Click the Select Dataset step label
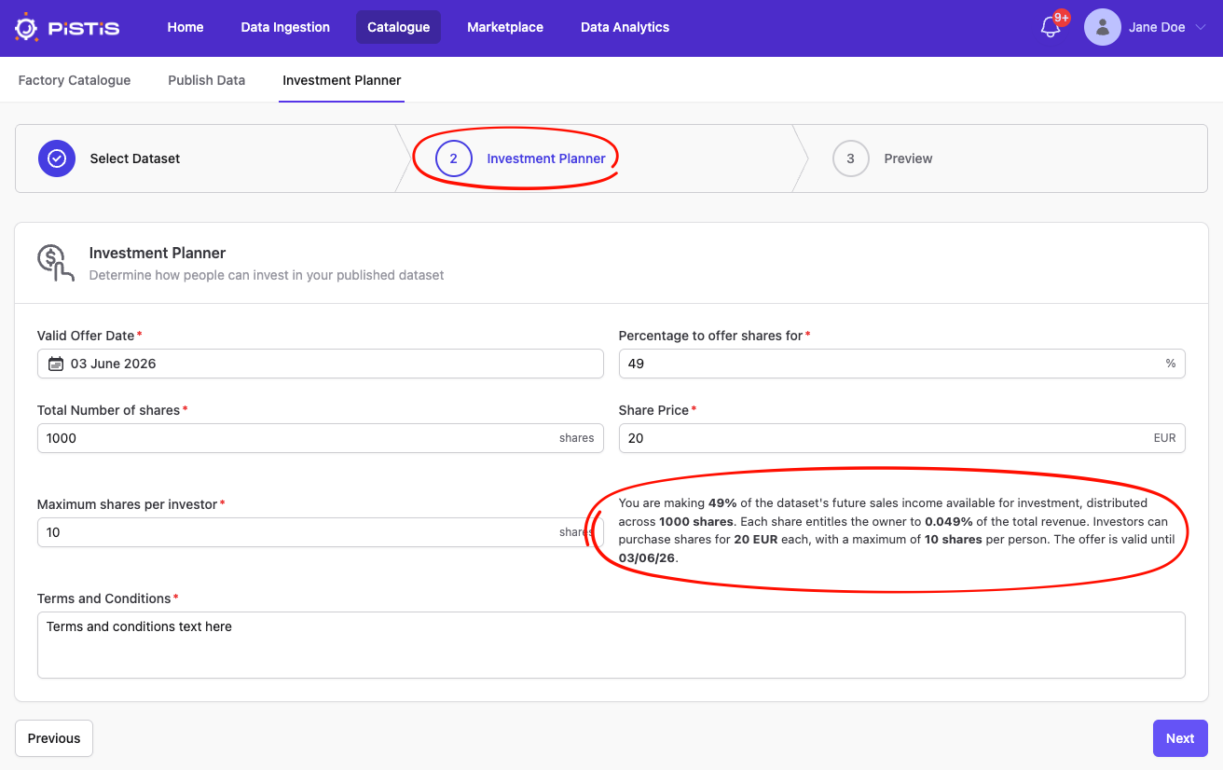This screenshot has height=770, width=1223. pyautogui.click(x=135, y=158)
